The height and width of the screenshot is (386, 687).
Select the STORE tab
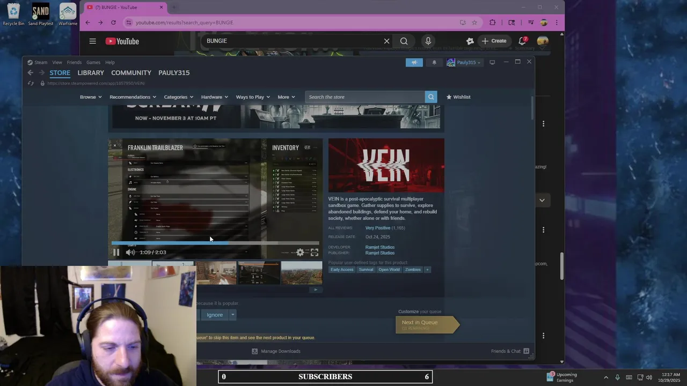point(60,72)
